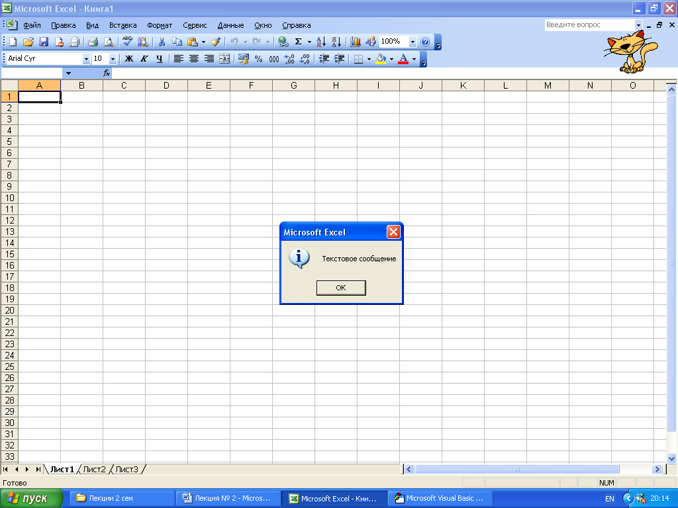Print the workbook with printer icon
The width and height of the screenshot is (678, 508).
93,42
